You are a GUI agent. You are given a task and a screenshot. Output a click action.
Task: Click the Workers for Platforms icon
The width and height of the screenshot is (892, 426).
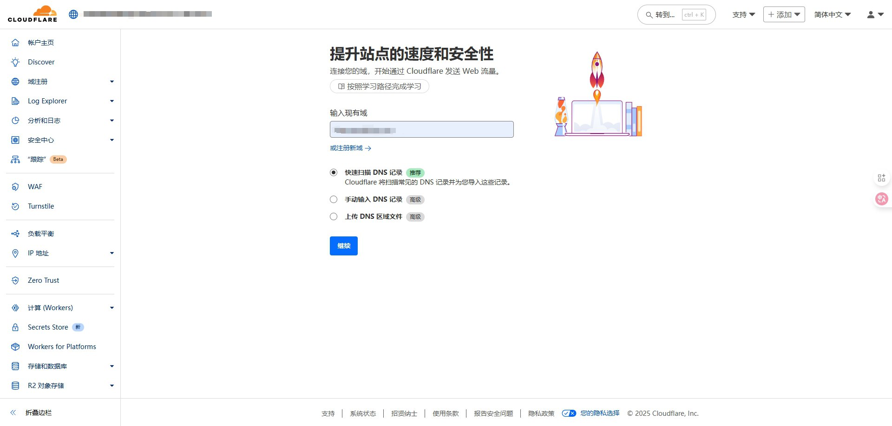pyautogui.click(x=15, y=347)
